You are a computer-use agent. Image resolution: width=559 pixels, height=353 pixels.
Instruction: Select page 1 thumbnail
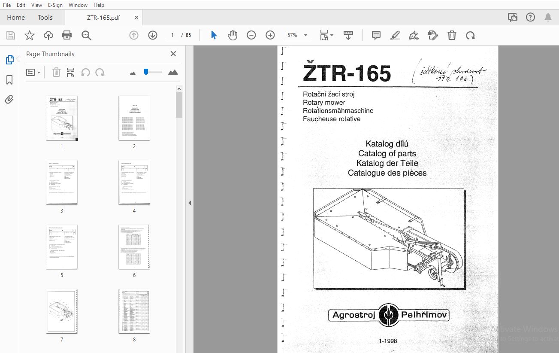tap(62, 118)
